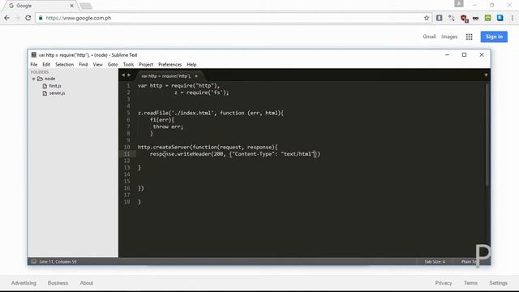Click the node folder icon
Screen dimensions: 519x292
point(40,79)
